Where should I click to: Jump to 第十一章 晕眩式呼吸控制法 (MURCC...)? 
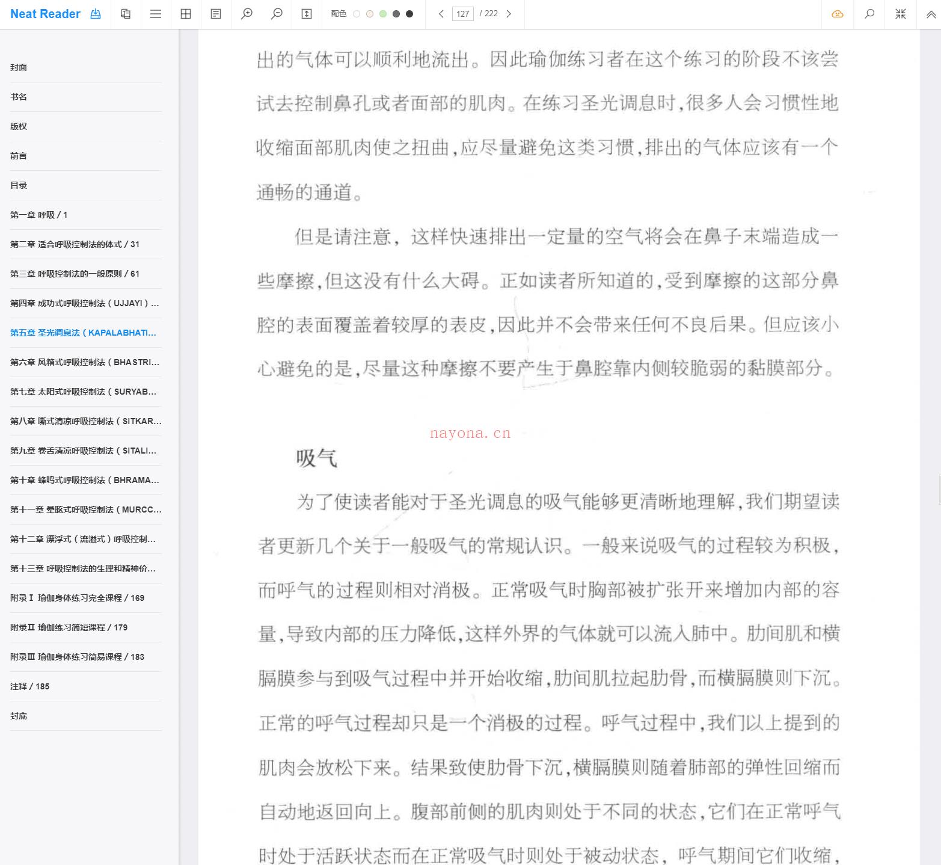click(85, 509)
